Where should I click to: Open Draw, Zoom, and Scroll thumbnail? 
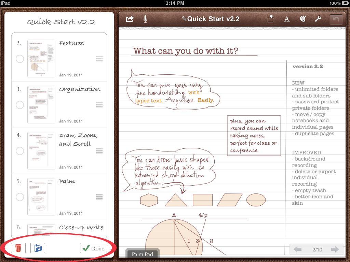[41, 150]
